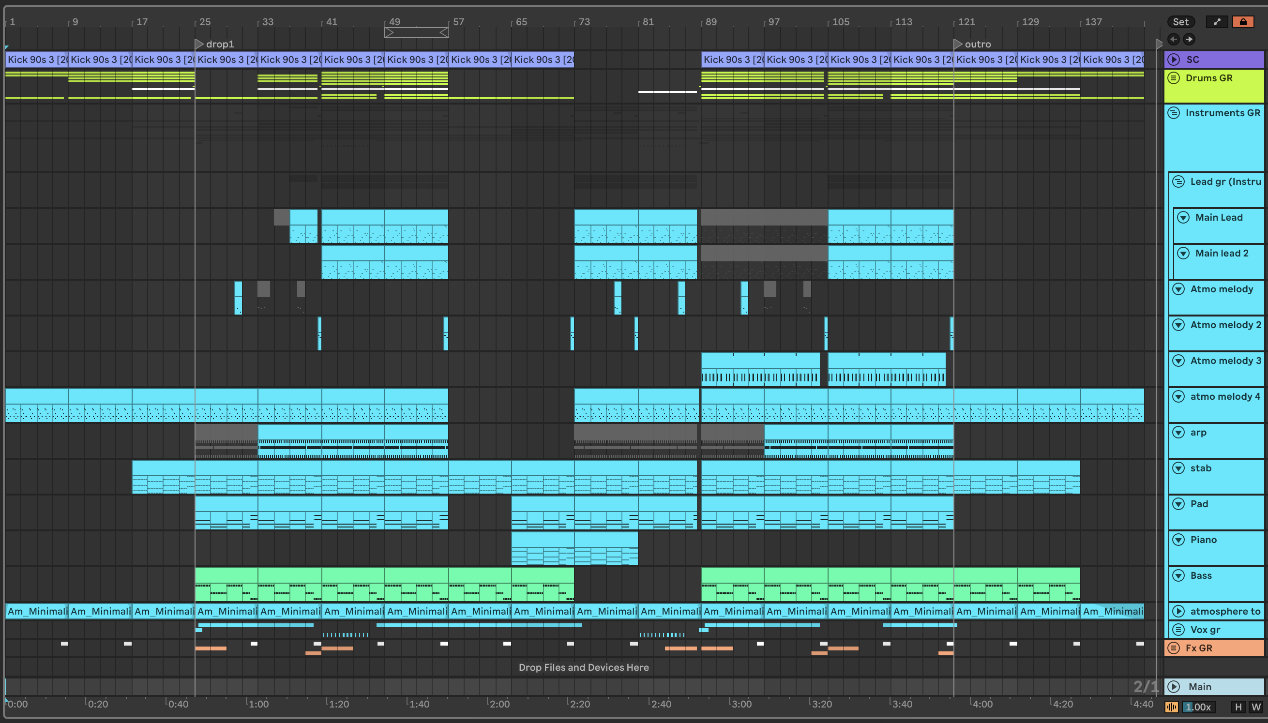1268x723 pixels.
Task: Select the Piano track header
Action: (x=1204, y=540)
